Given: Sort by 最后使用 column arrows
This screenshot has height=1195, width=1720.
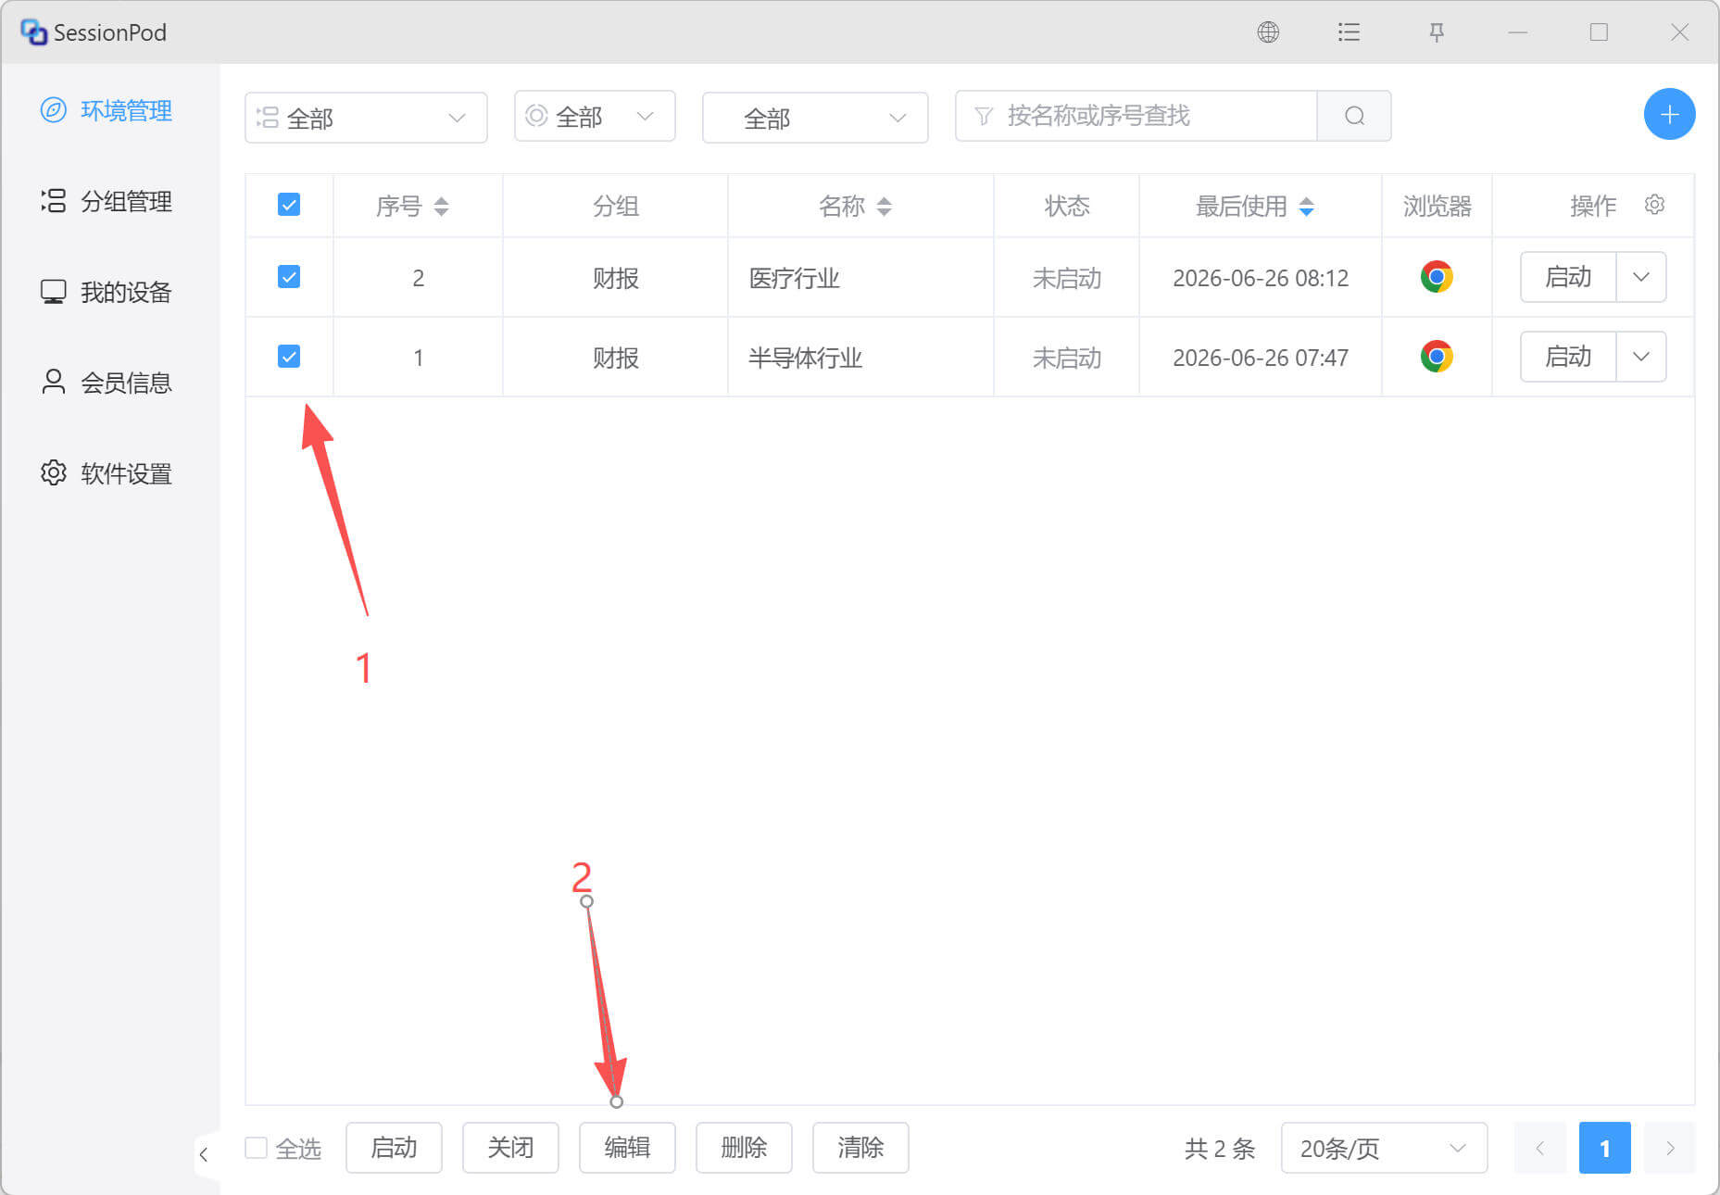Looking at the screenshot, I should pos(1306,206).
